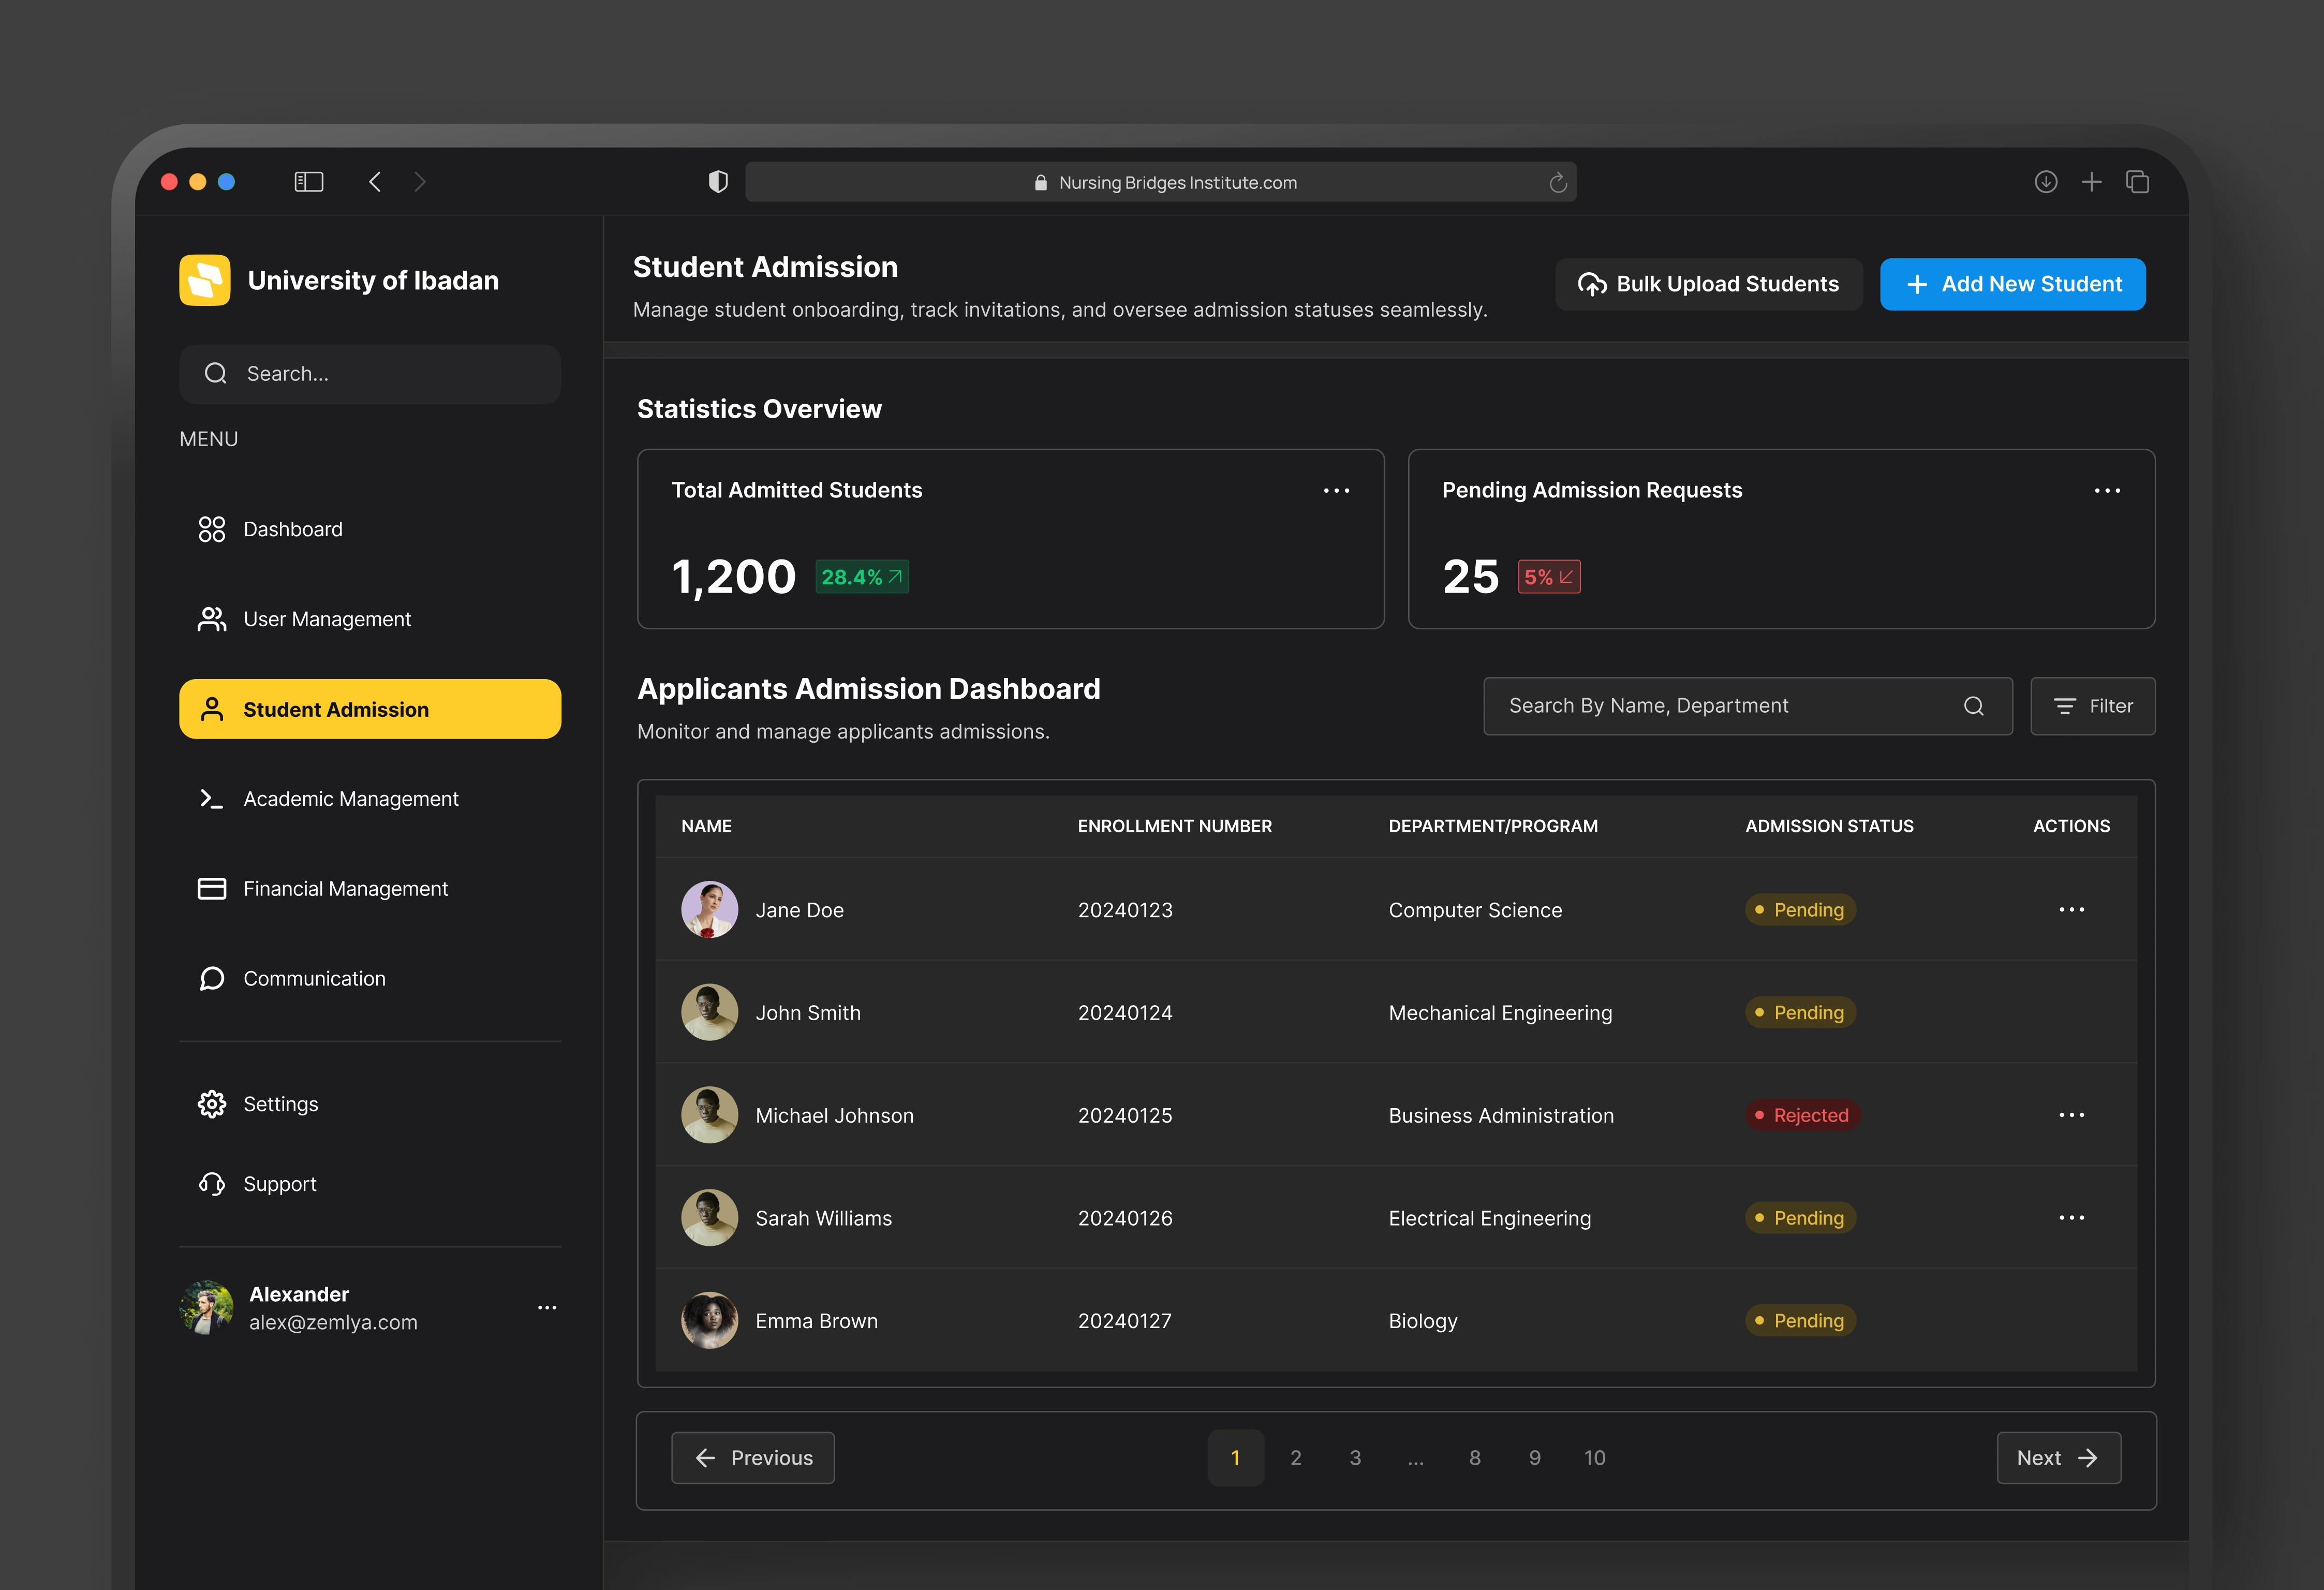Open the browser downloads icon

click(x=2045, y=182)
